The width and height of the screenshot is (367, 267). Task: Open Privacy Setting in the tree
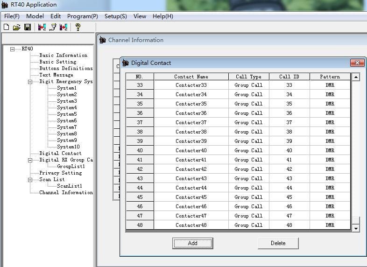click(60, 173)
